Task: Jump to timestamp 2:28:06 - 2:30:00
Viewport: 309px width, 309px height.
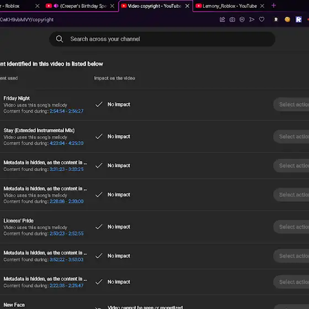Action: coord(66,201)
